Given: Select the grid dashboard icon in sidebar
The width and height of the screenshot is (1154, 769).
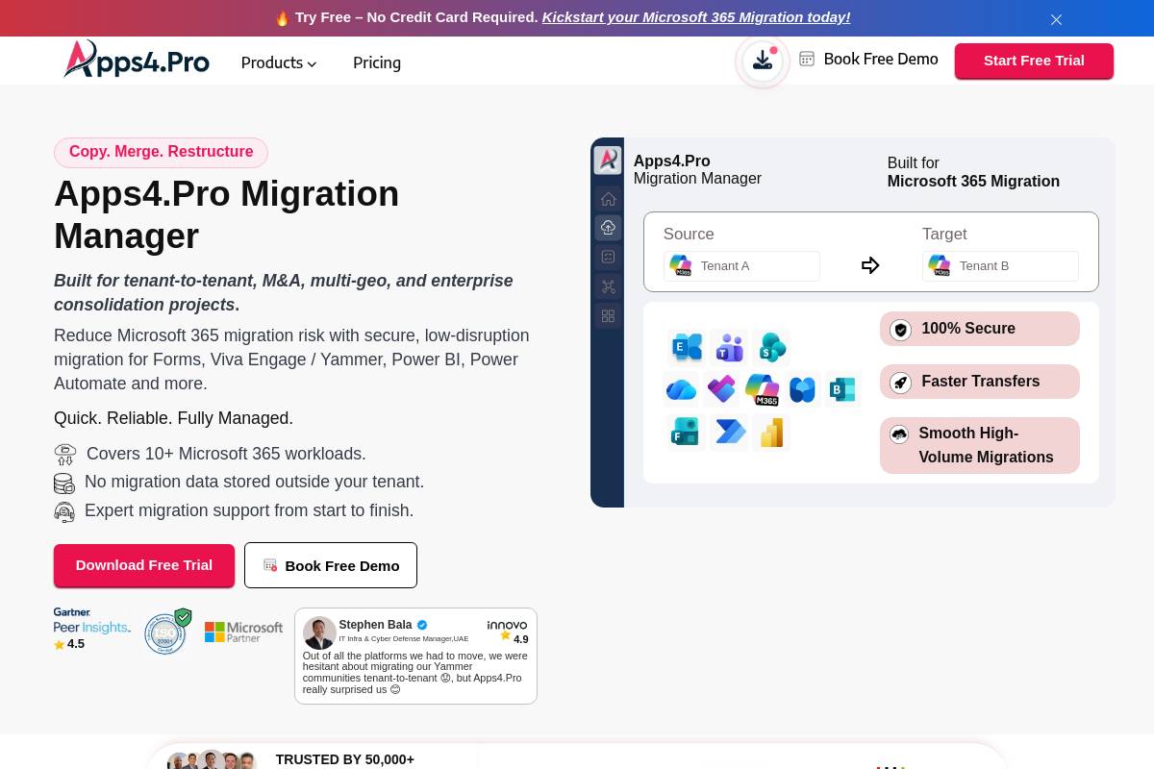Looking at the screenshot, I should coord(608,315).
